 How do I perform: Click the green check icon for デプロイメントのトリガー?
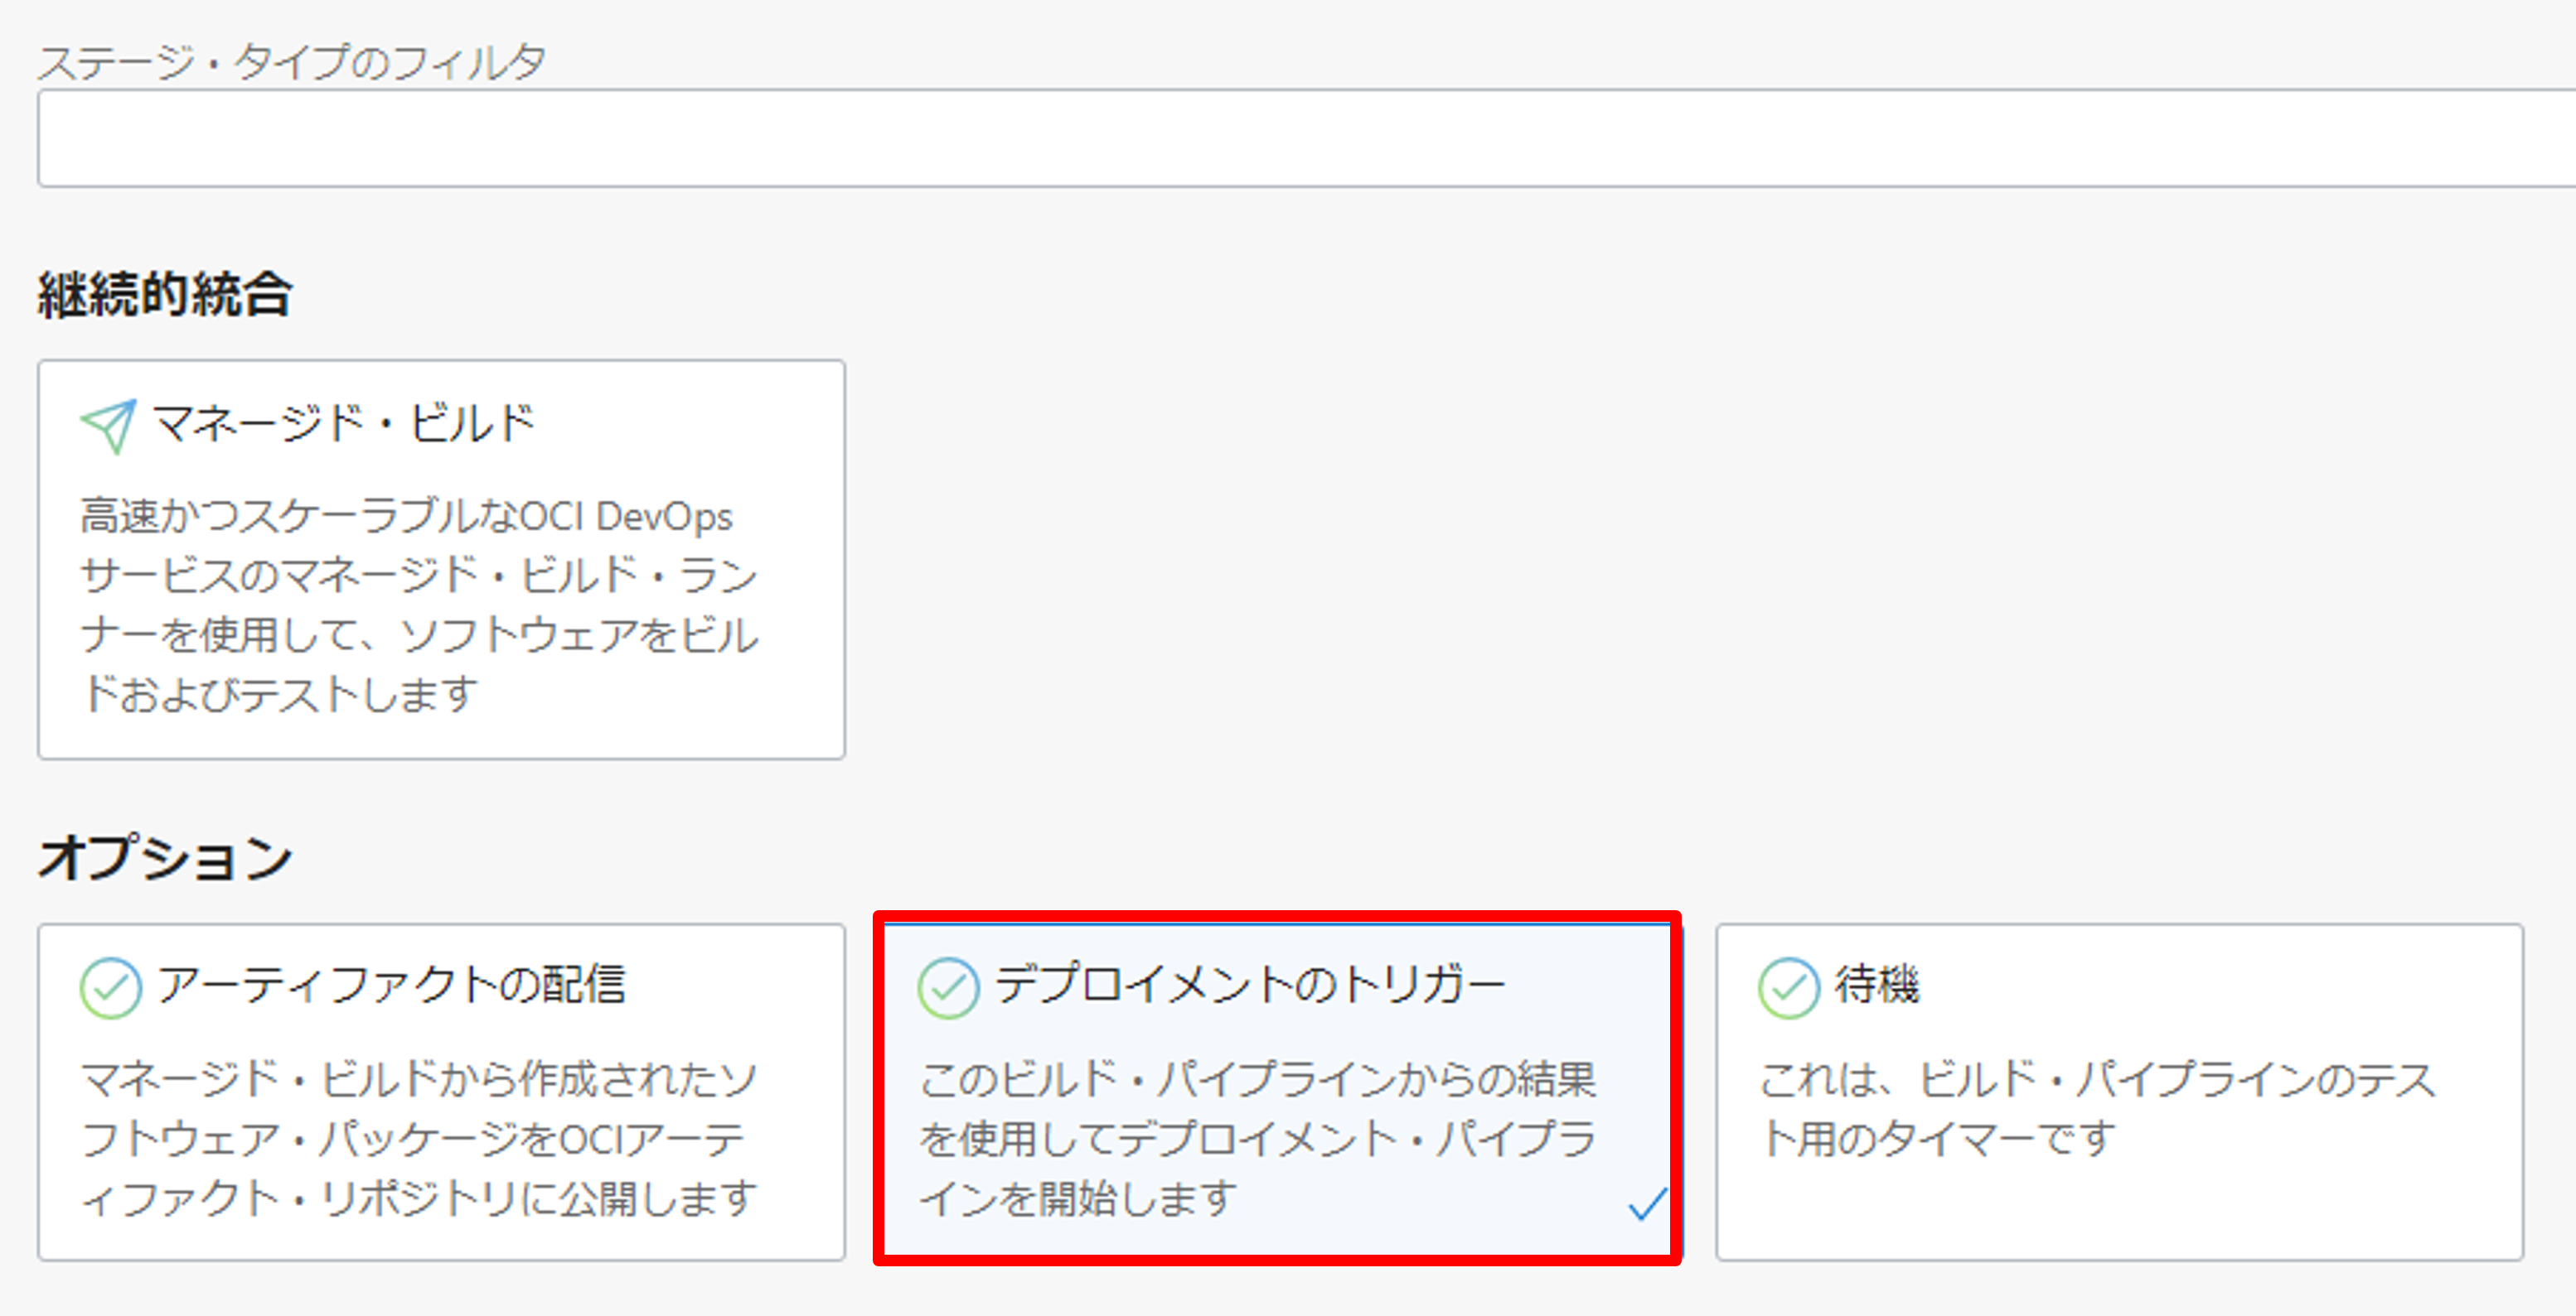948,987
